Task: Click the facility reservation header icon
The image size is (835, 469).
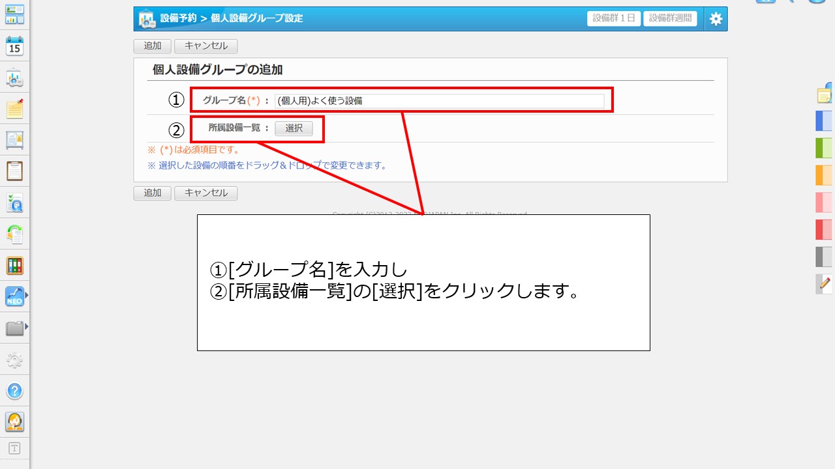Action: [146, 19]
